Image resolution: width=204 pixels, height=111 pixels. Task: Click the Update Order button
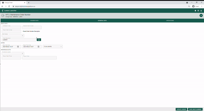click(x=181, y=109)
